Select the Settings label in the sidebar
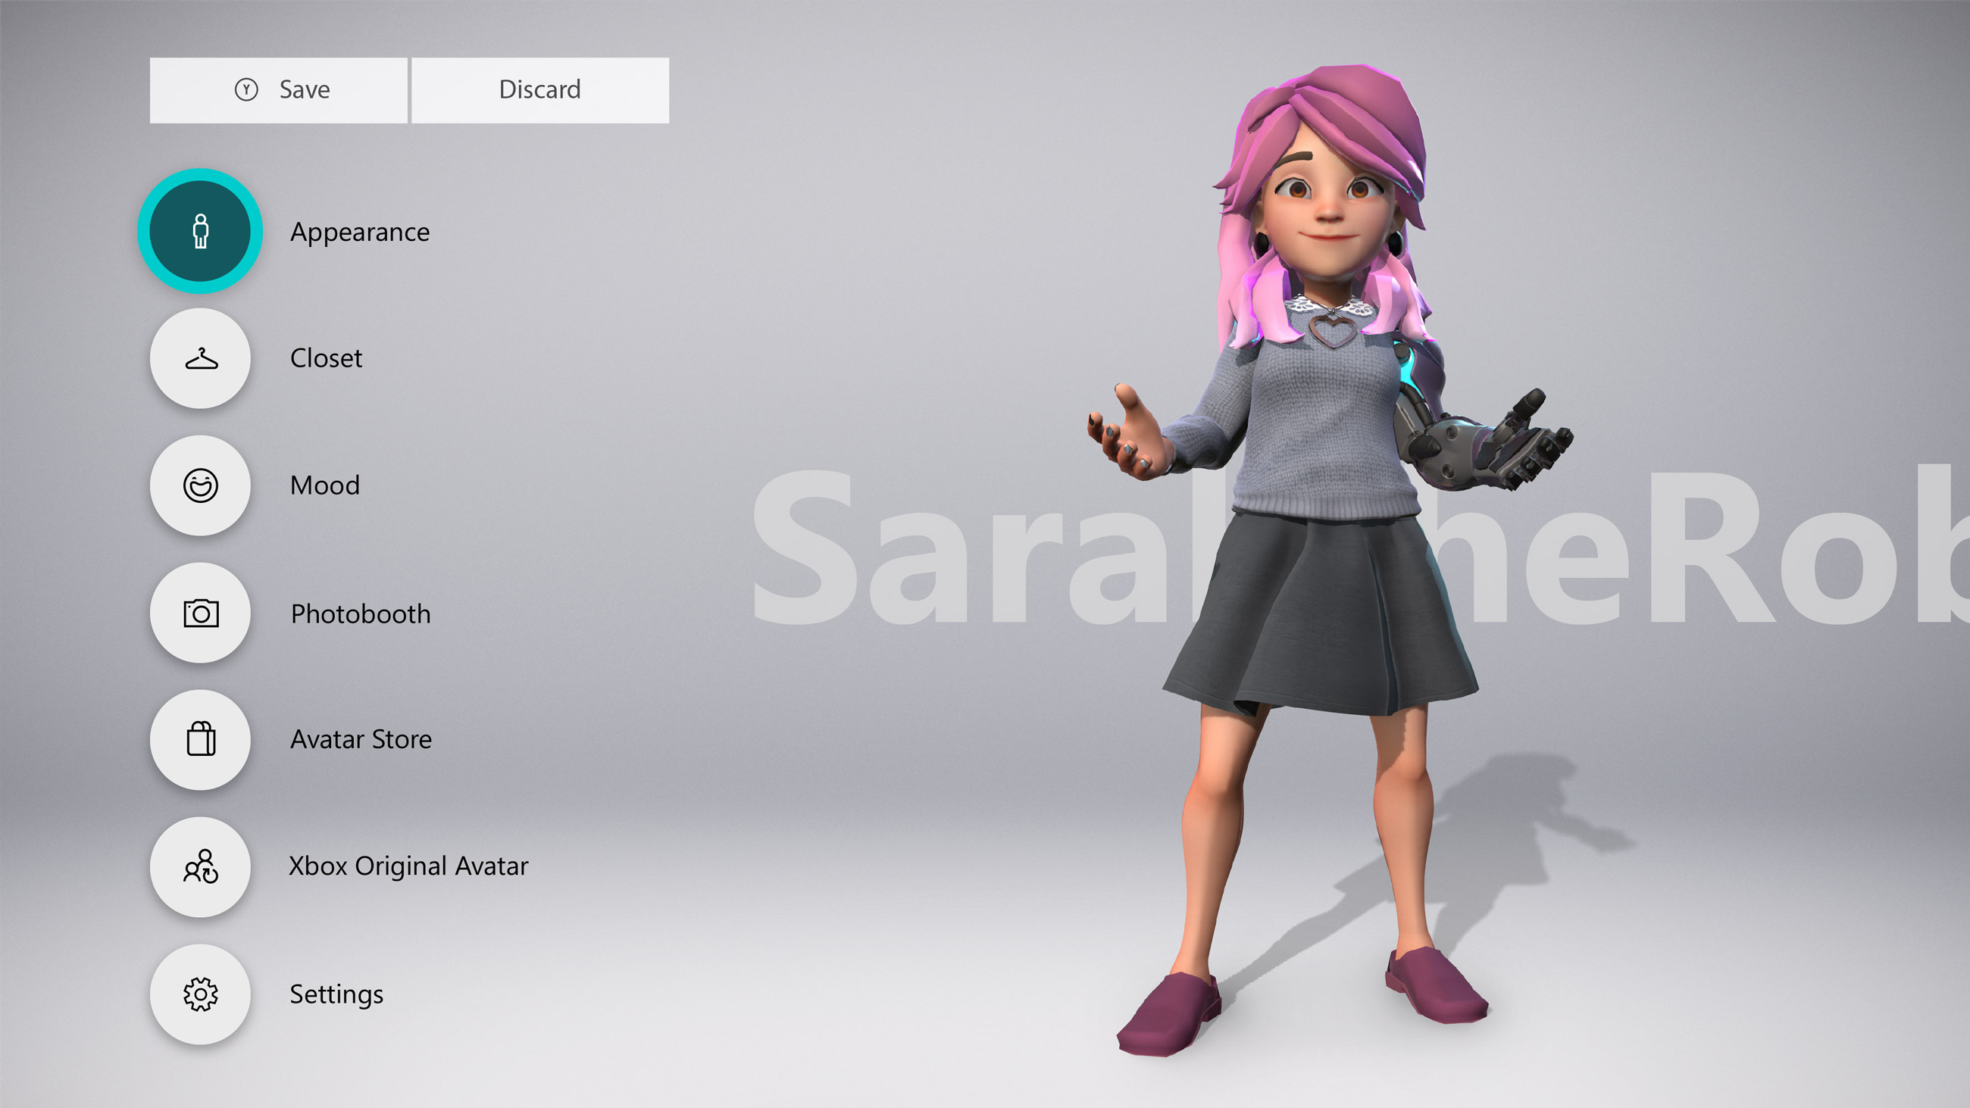The width and height of the screenshot is (1970, 1108). 336,994
